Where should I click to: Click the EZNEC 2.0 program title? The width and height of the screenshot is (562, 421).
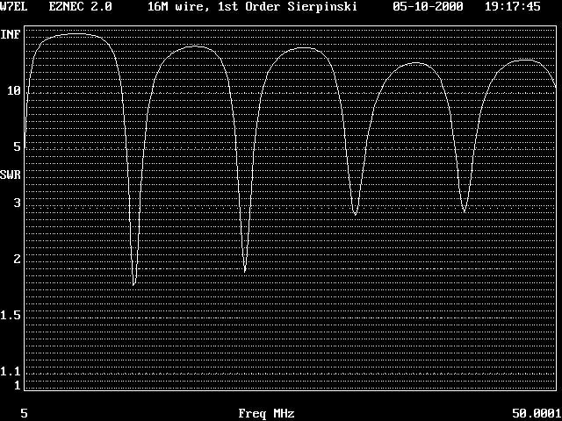click(80, 7)
